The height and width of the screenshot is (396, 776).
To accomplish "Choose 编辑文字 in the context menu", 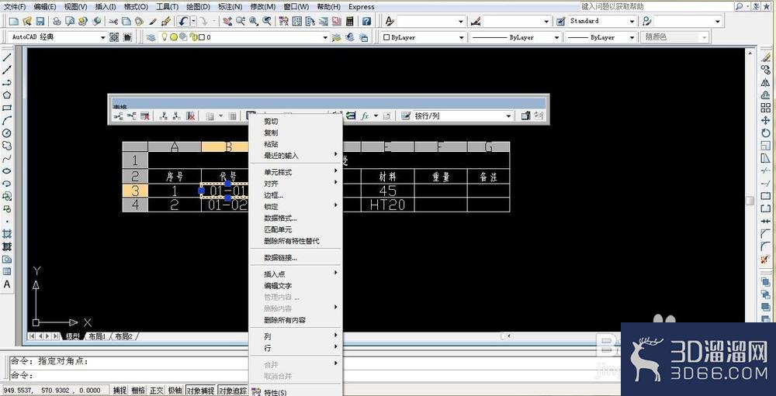I will coord(296,285).
